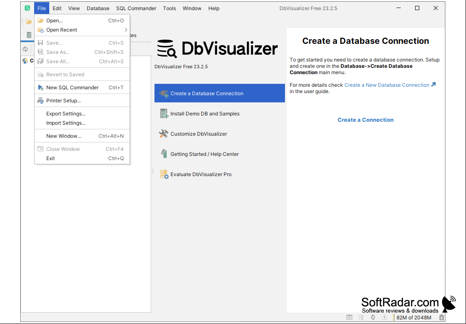Click the fit-width window icon in status bar

point(349,317)
